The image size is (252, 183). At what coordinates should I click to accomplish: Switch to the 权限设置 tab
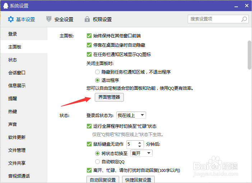click(x=98, y=19)
